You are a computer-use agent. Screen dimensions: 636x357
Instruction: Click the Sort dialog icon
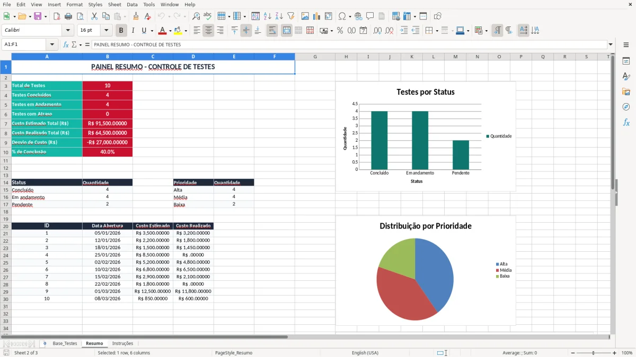click(x=255, y=16)
